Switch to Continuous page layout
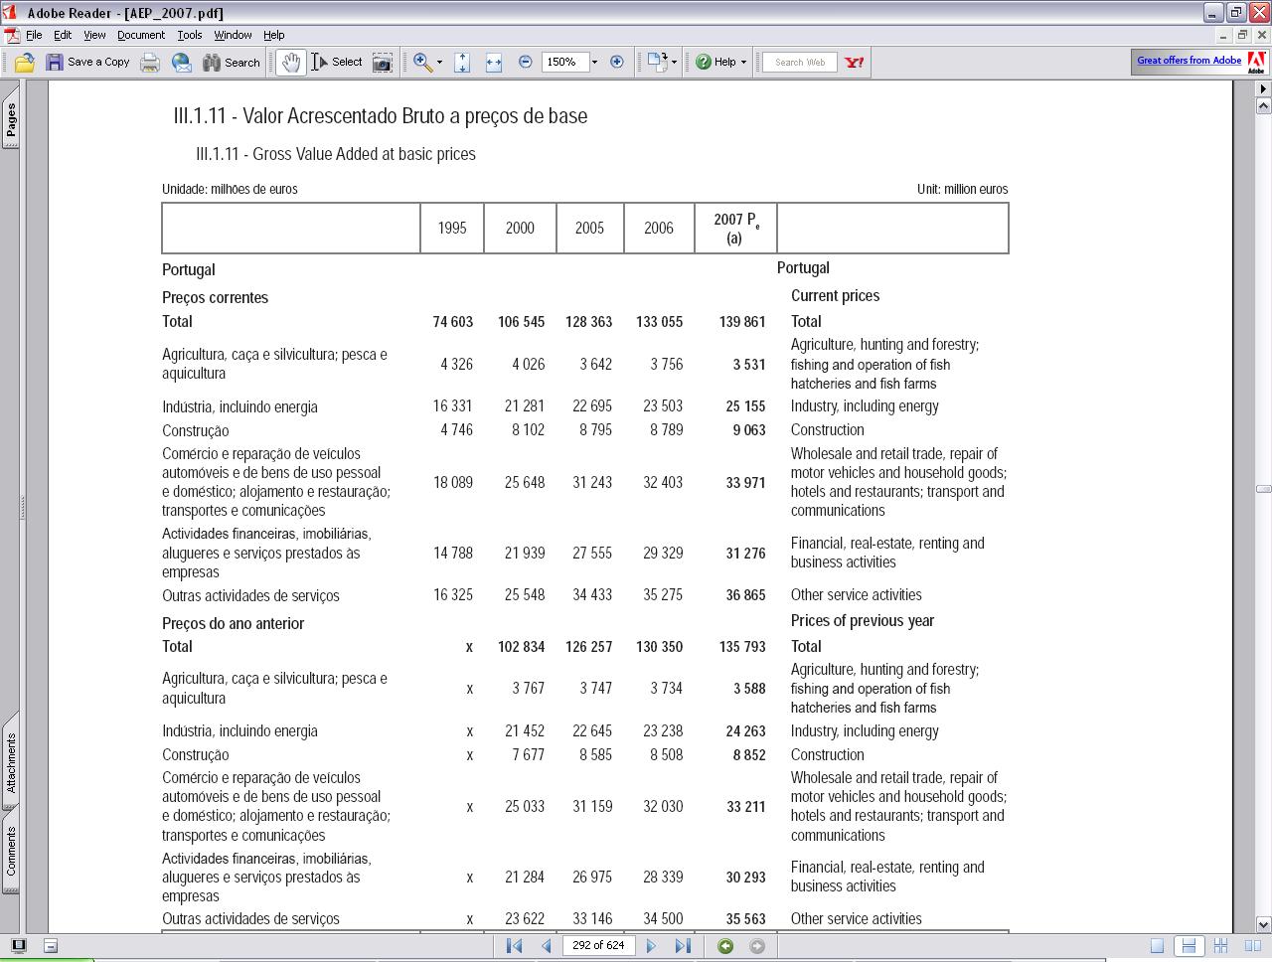 click(1188, 946)
